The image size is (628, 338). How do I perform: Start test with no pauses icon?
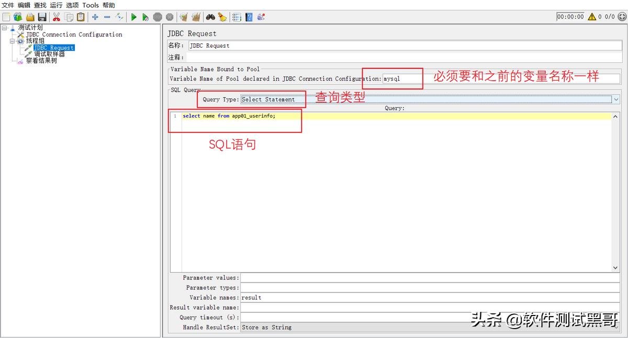145,17
